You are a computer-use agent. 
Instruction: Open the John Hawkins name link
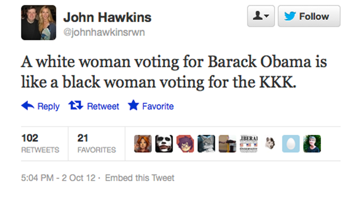(107, 18)
